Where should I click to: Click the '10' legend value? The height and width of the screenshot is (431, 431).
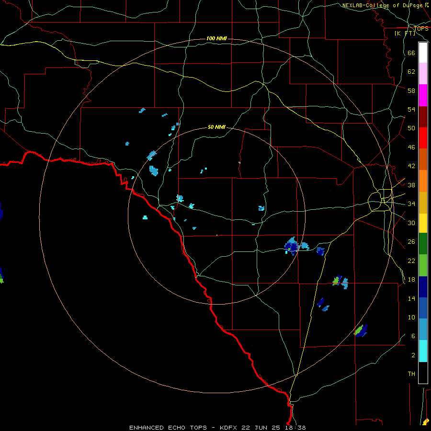(411, 317)
